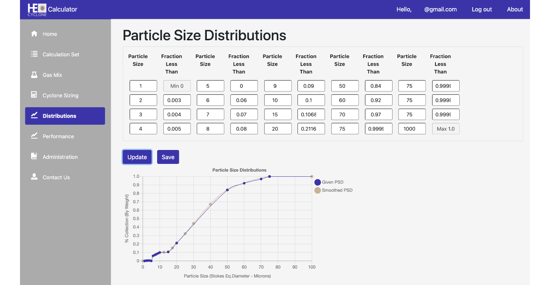The image size is (550, 285).
Task: Open the About page from header
Action: point(515,10)
